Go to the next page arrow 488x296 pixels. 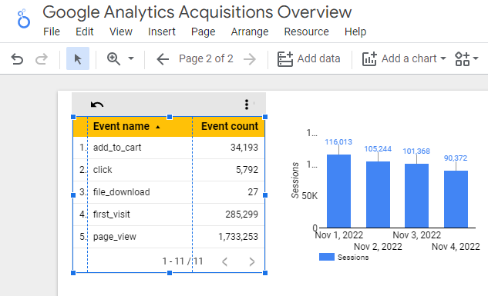(x=250, y=58)
